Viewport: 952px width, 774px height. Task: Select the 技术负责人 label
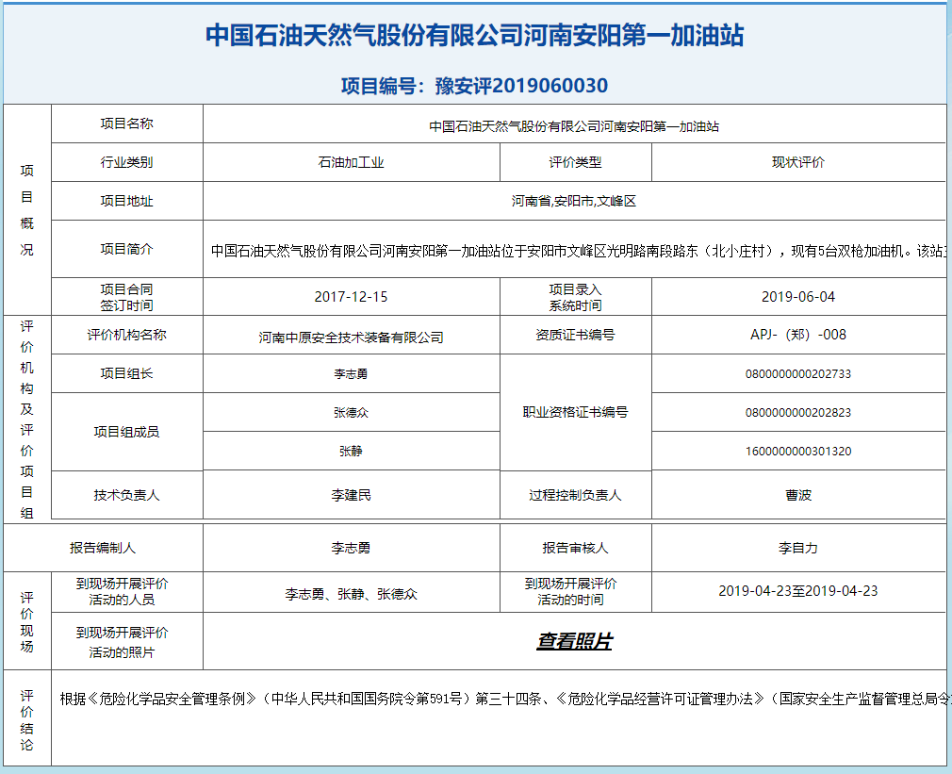pos(127,495)
